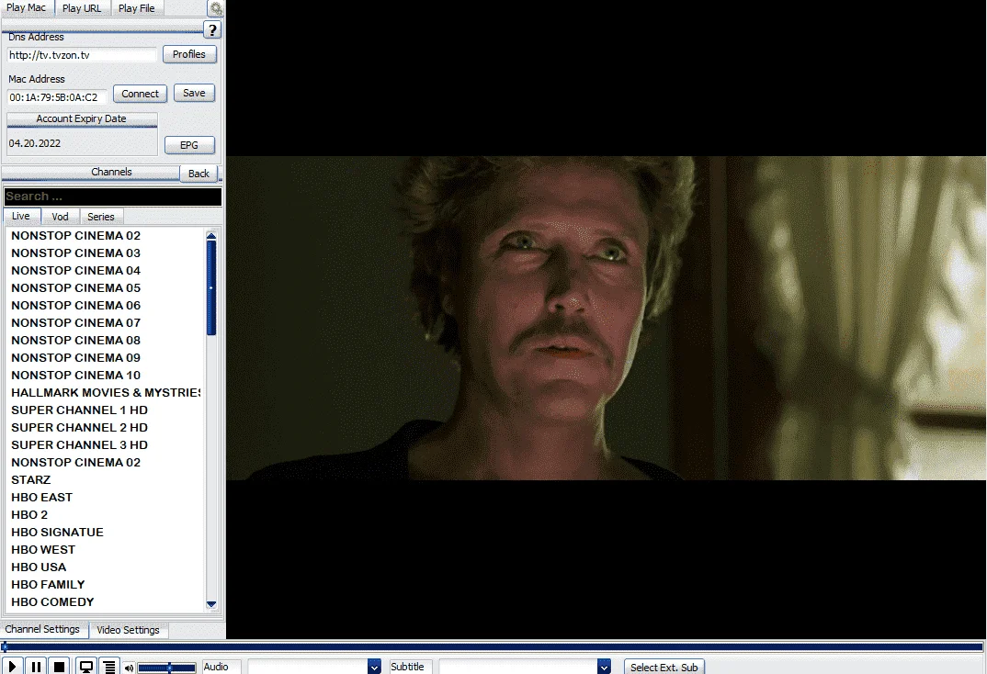Select HALLMARK MOVIES & MYSTRIES channel
Viewport: 987px width, 674px height.
tap(105, 393)
